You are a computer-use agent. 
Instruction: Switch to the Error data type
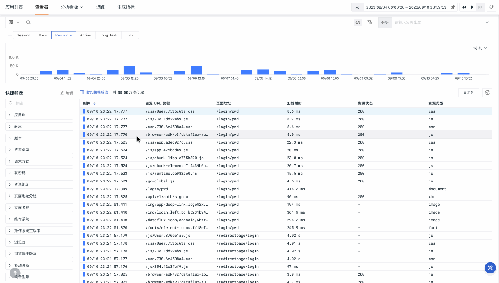[x=130, y=35]
